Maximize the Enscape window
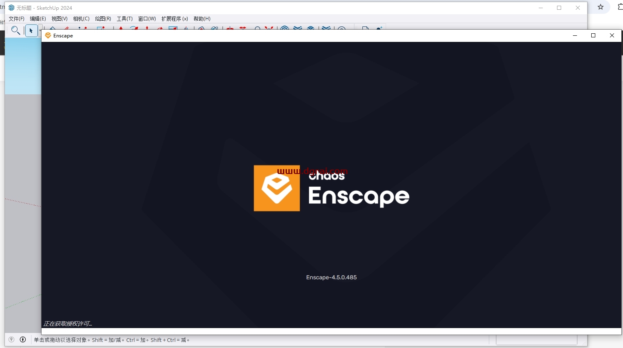 click(x=593, y=35)
